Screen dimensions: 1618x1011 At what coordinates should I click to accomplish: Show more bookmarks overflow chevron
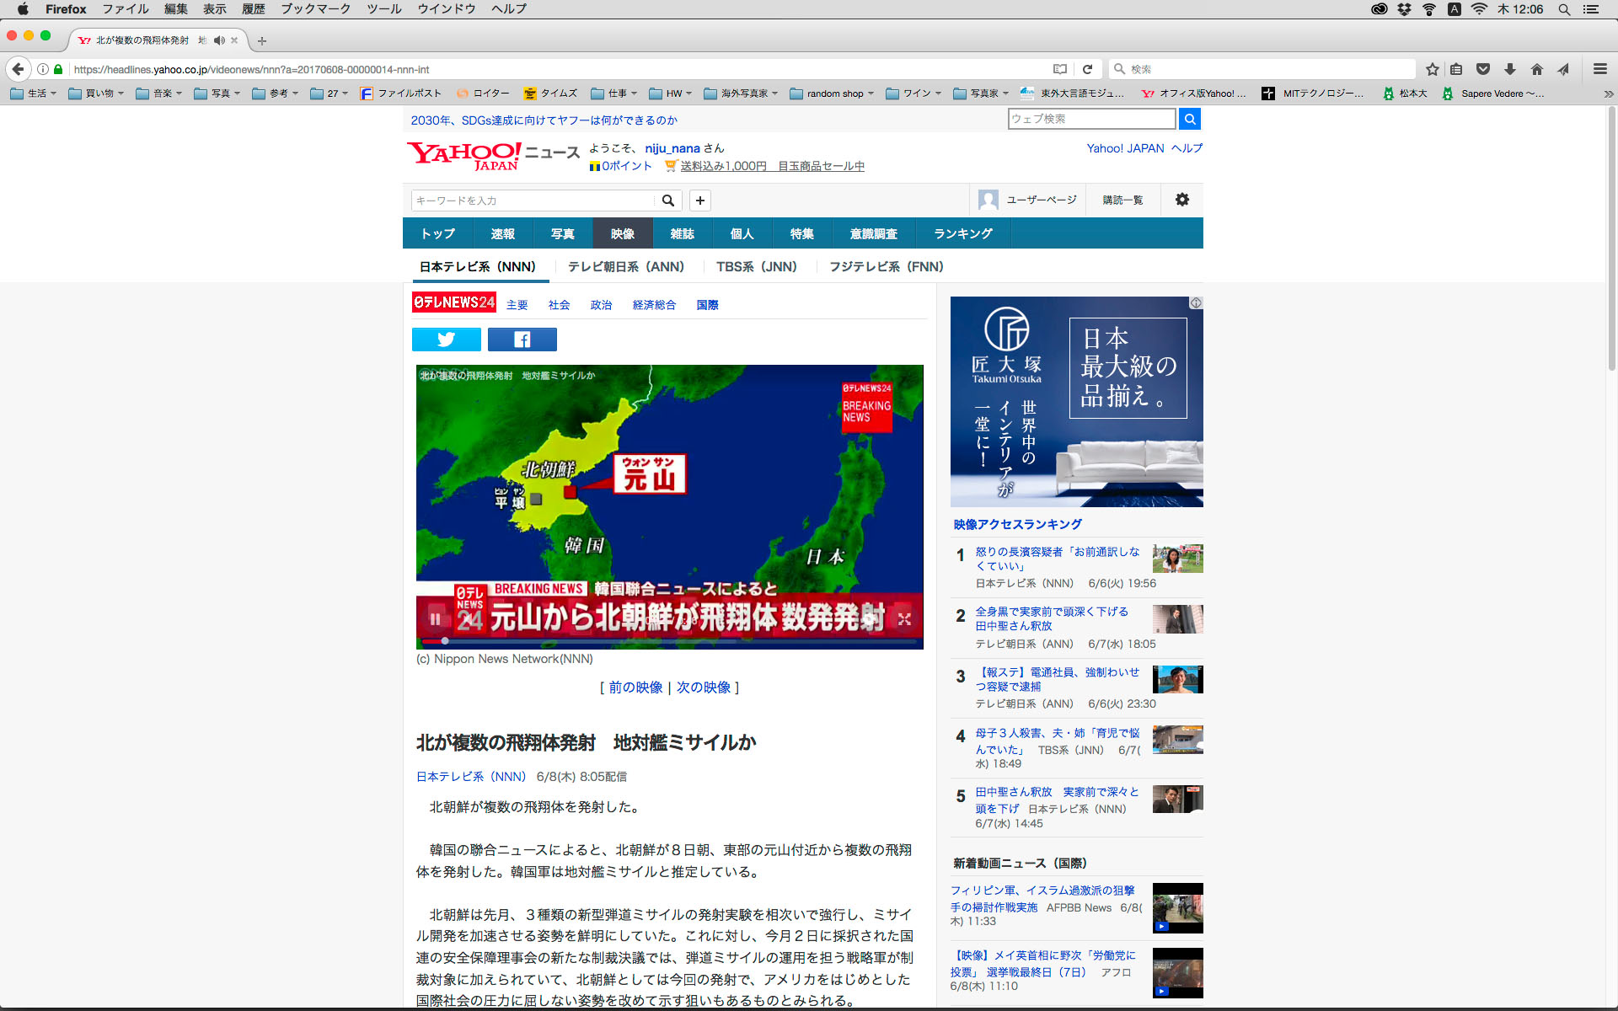[1608, 94]
